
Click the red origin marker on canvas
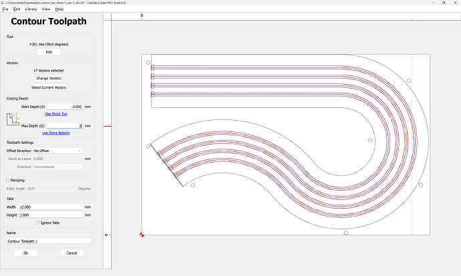[142, 235]
